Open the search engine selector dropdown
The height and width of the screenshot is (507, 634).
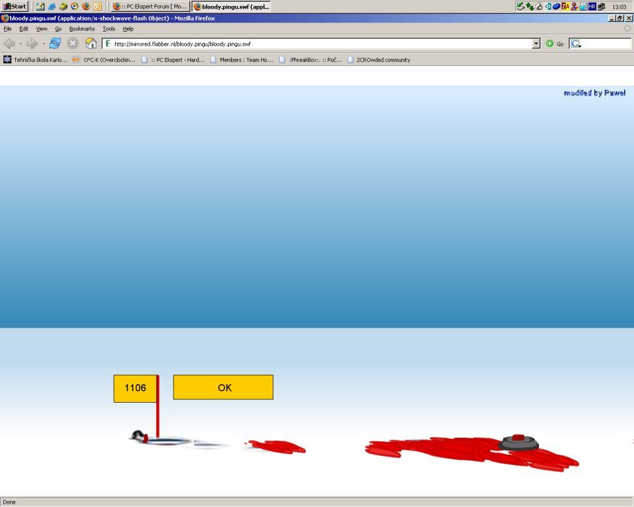[575, 44]
